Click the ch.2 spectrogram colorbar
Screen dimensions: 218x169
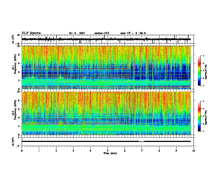coord(199,116)
